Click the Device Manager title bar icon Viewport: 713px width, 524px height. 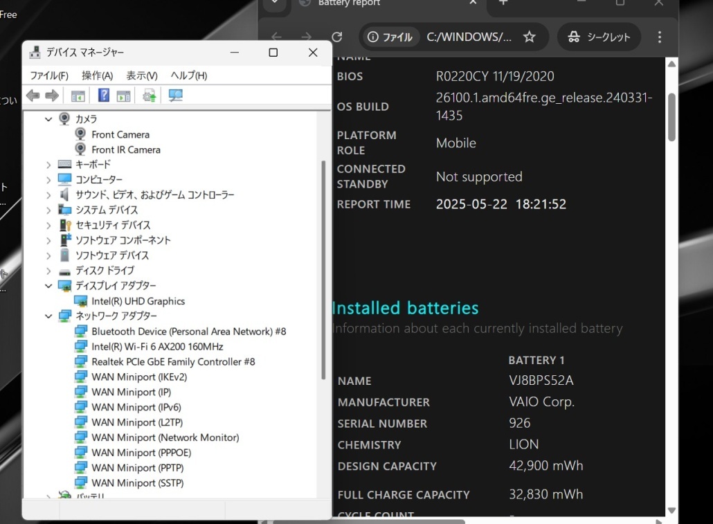(35, 53)
